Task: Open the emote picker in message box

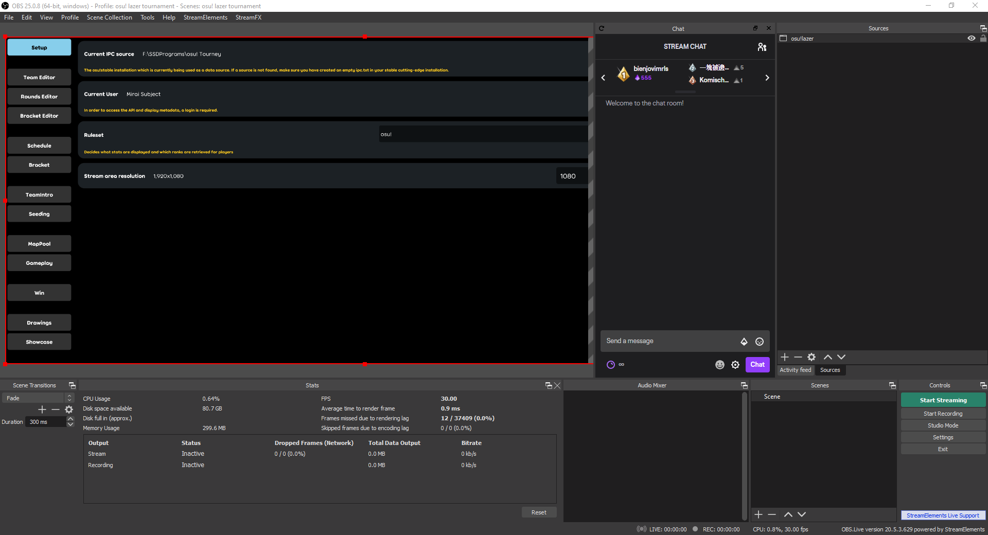Action: tap(760, 342)
